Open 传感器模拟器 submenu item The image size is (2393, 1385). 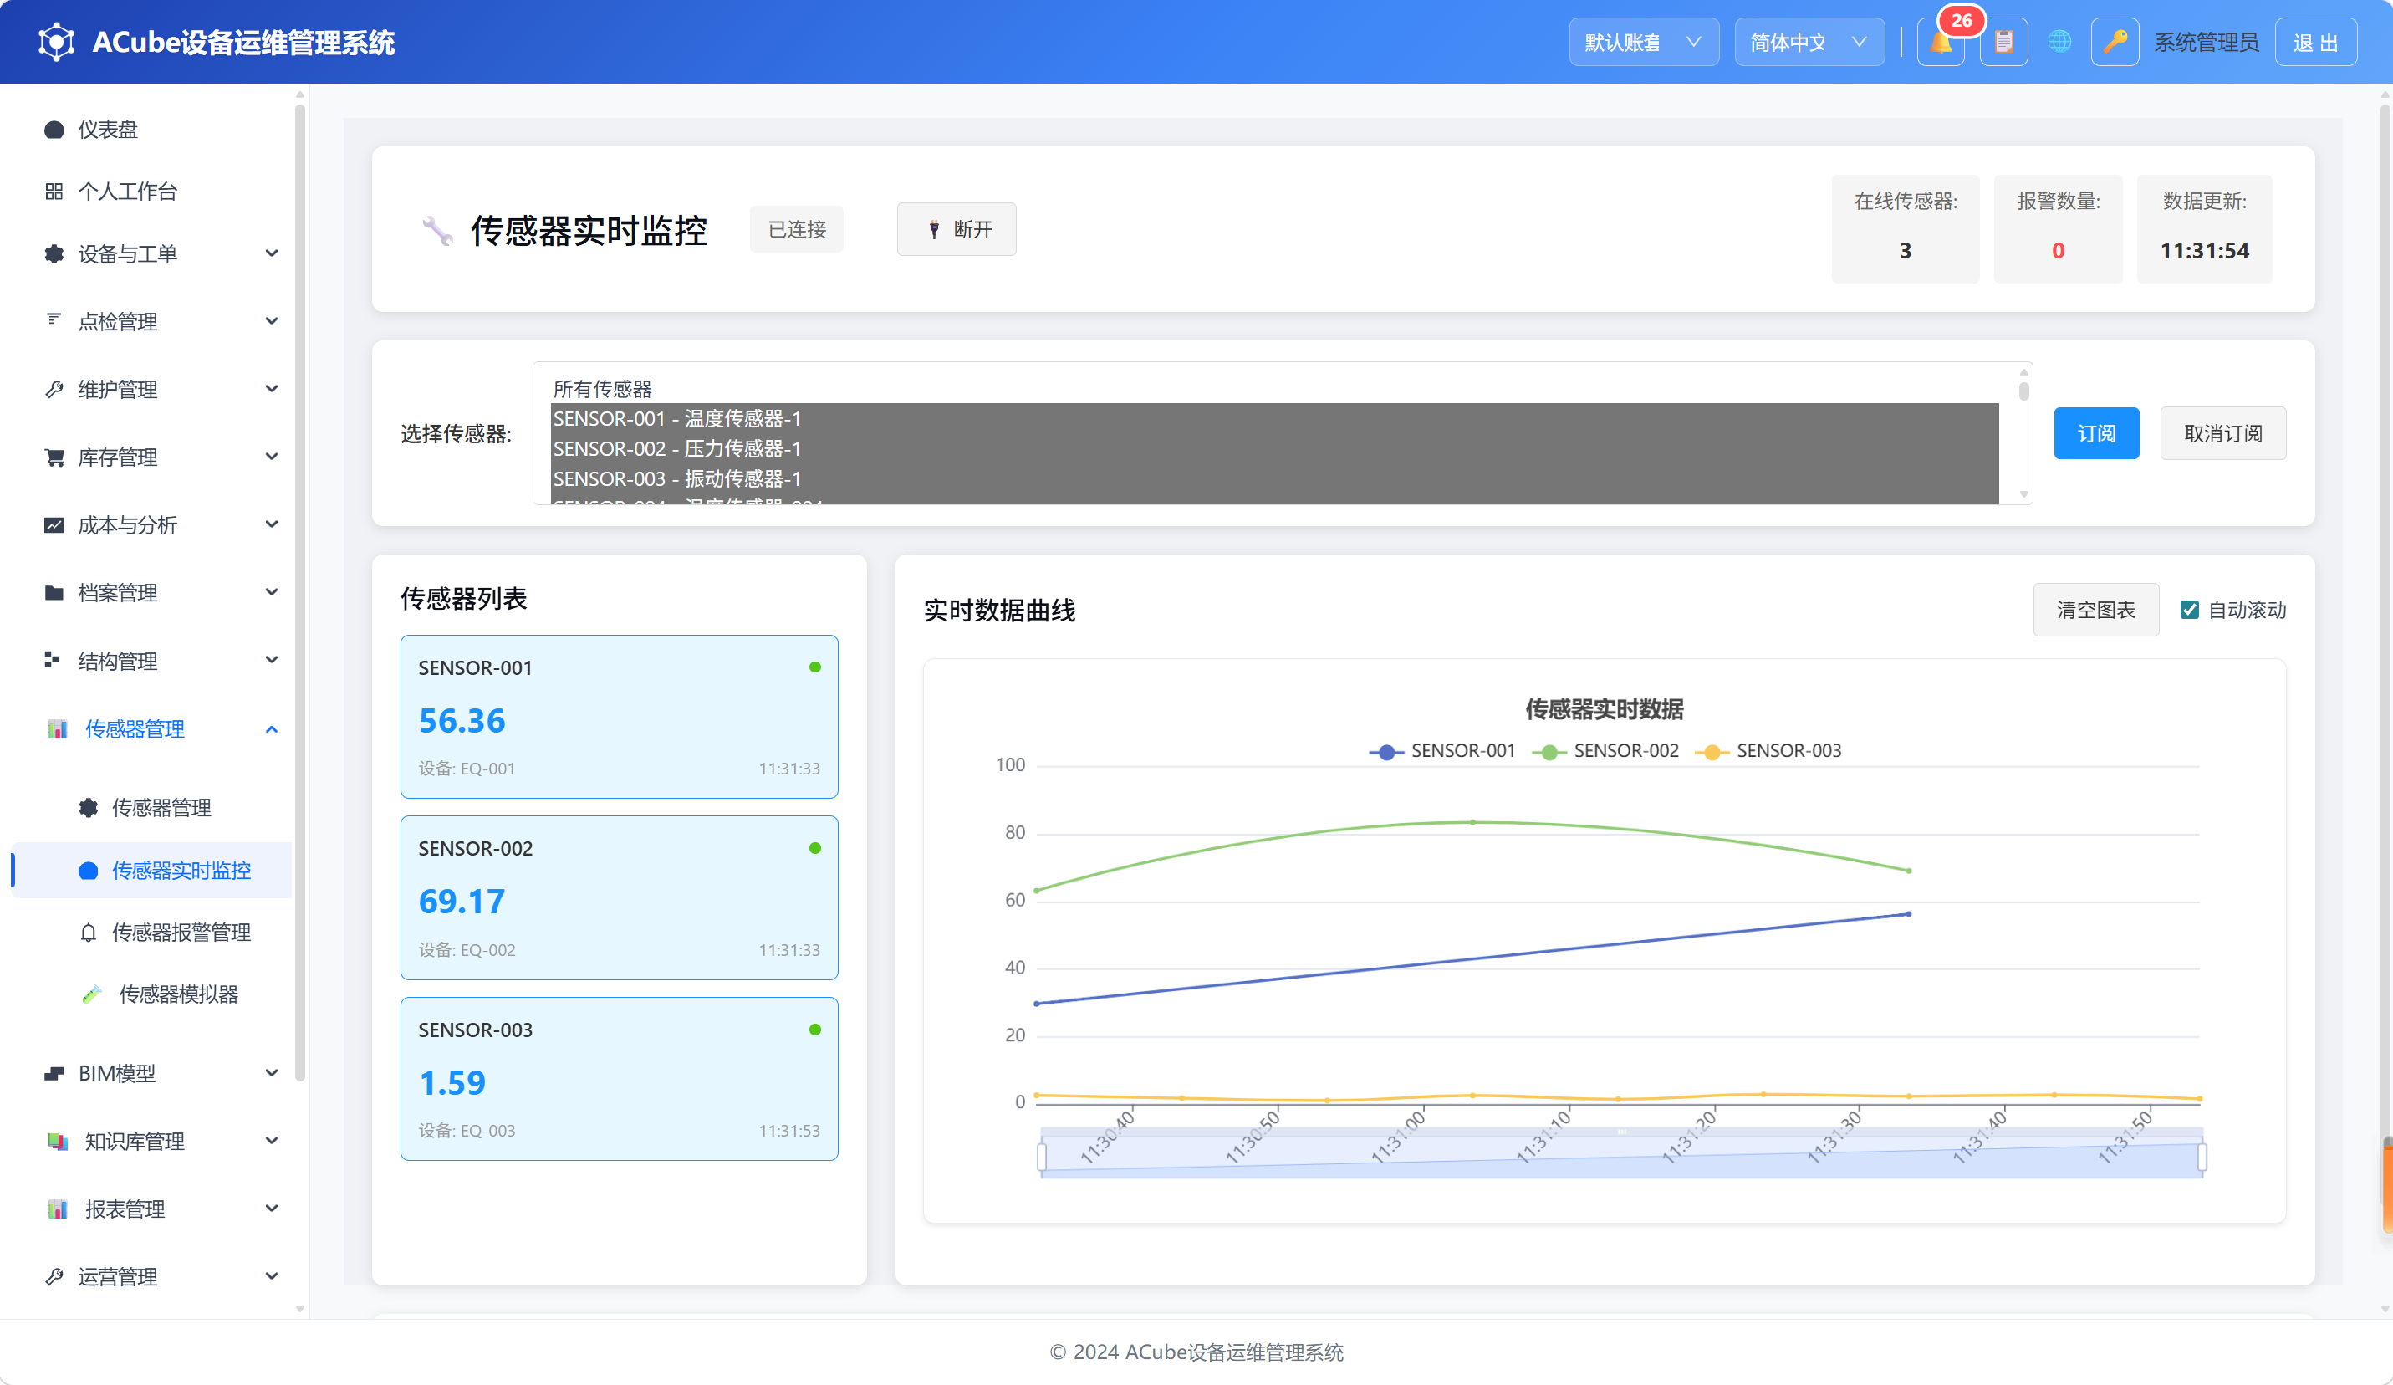[152, 994]
